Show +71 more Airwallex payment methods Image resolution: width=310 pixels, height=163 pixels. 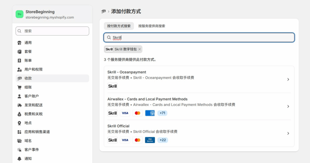(x=162, y=113)
